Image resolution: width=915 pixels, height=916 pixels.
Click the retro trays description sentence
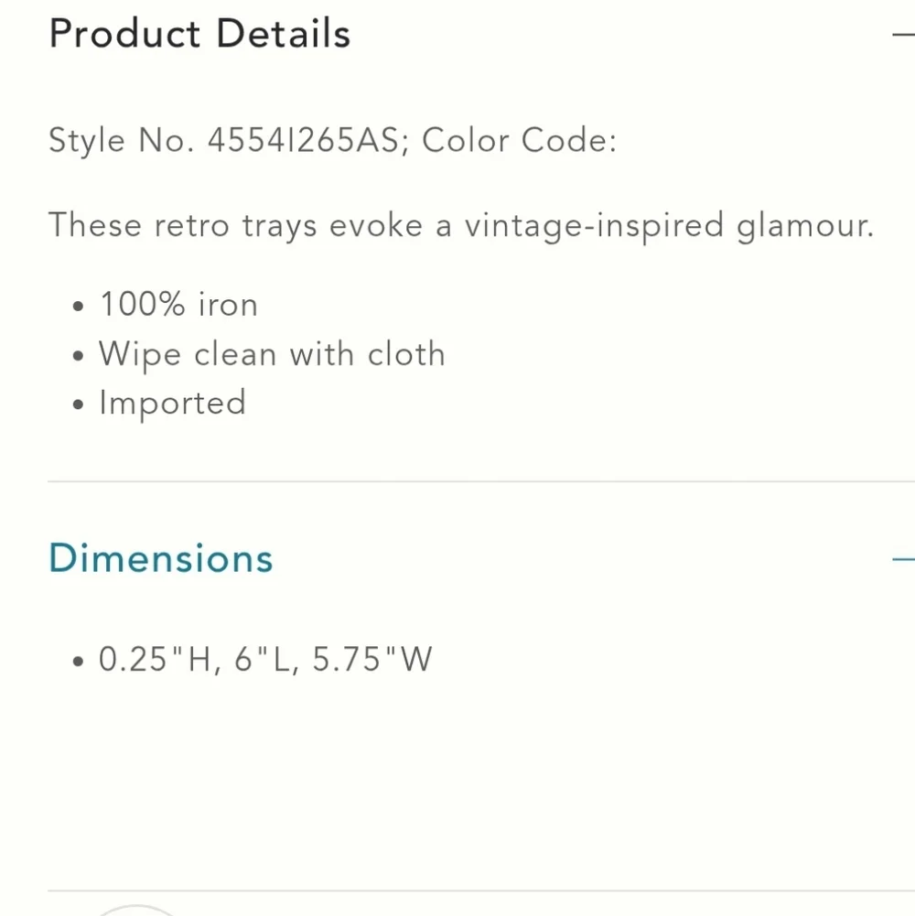pos(461,226)
